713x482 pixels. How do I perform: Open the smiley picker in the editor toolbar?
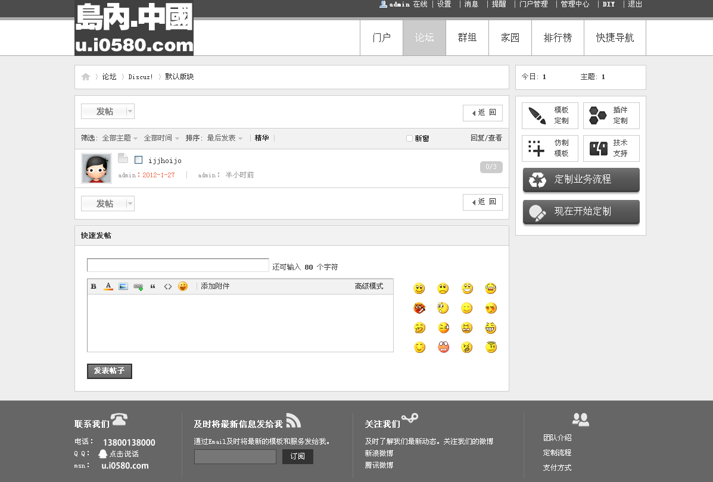coord(182,286)
